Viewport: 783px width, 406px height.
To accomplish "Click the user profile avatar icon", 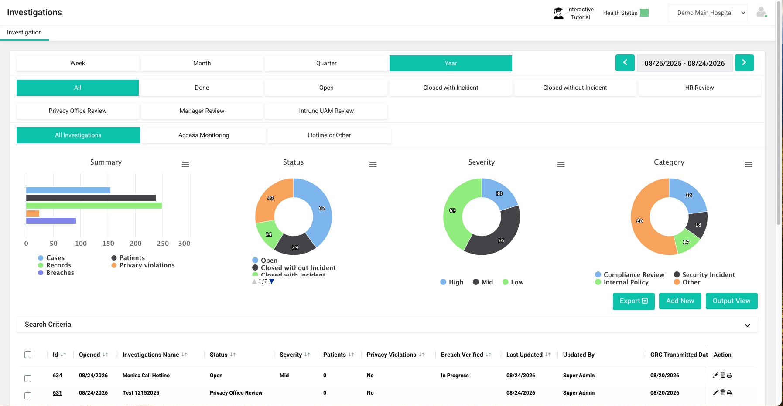I will 761,12.
